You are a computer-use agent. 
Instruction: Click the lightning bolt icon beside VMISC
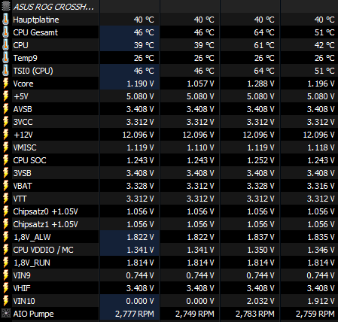[5, 147]
